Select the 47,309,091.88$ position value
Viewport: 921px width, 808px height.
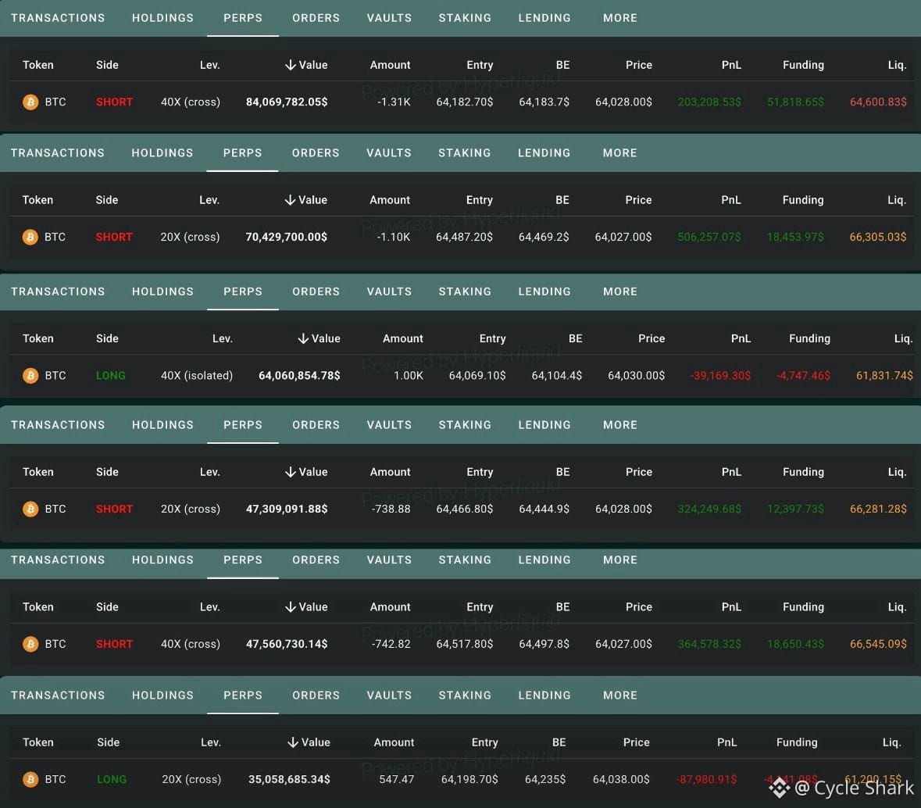(287, 509)
